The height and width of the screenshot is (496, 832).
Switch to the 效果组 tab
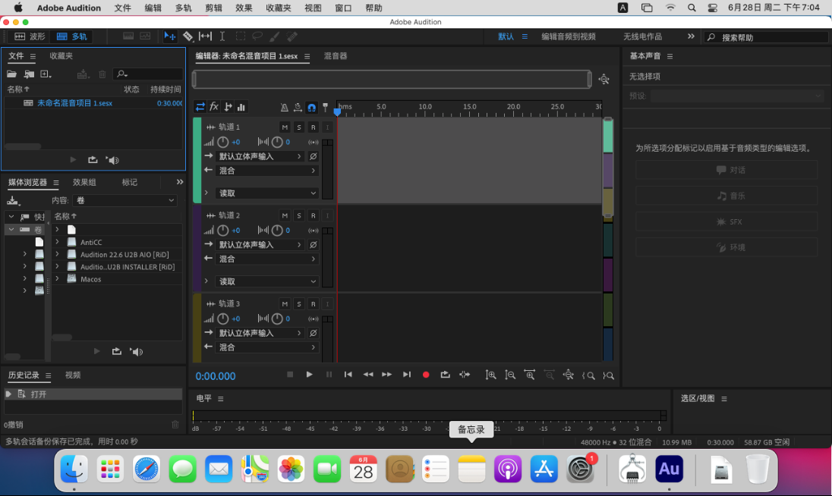pyautogui.click(x=84, y=182)
